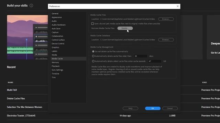Open the General preferences category
Image resolution: width=220 pixels, height=123 pixels.
[x=55, y=14]
